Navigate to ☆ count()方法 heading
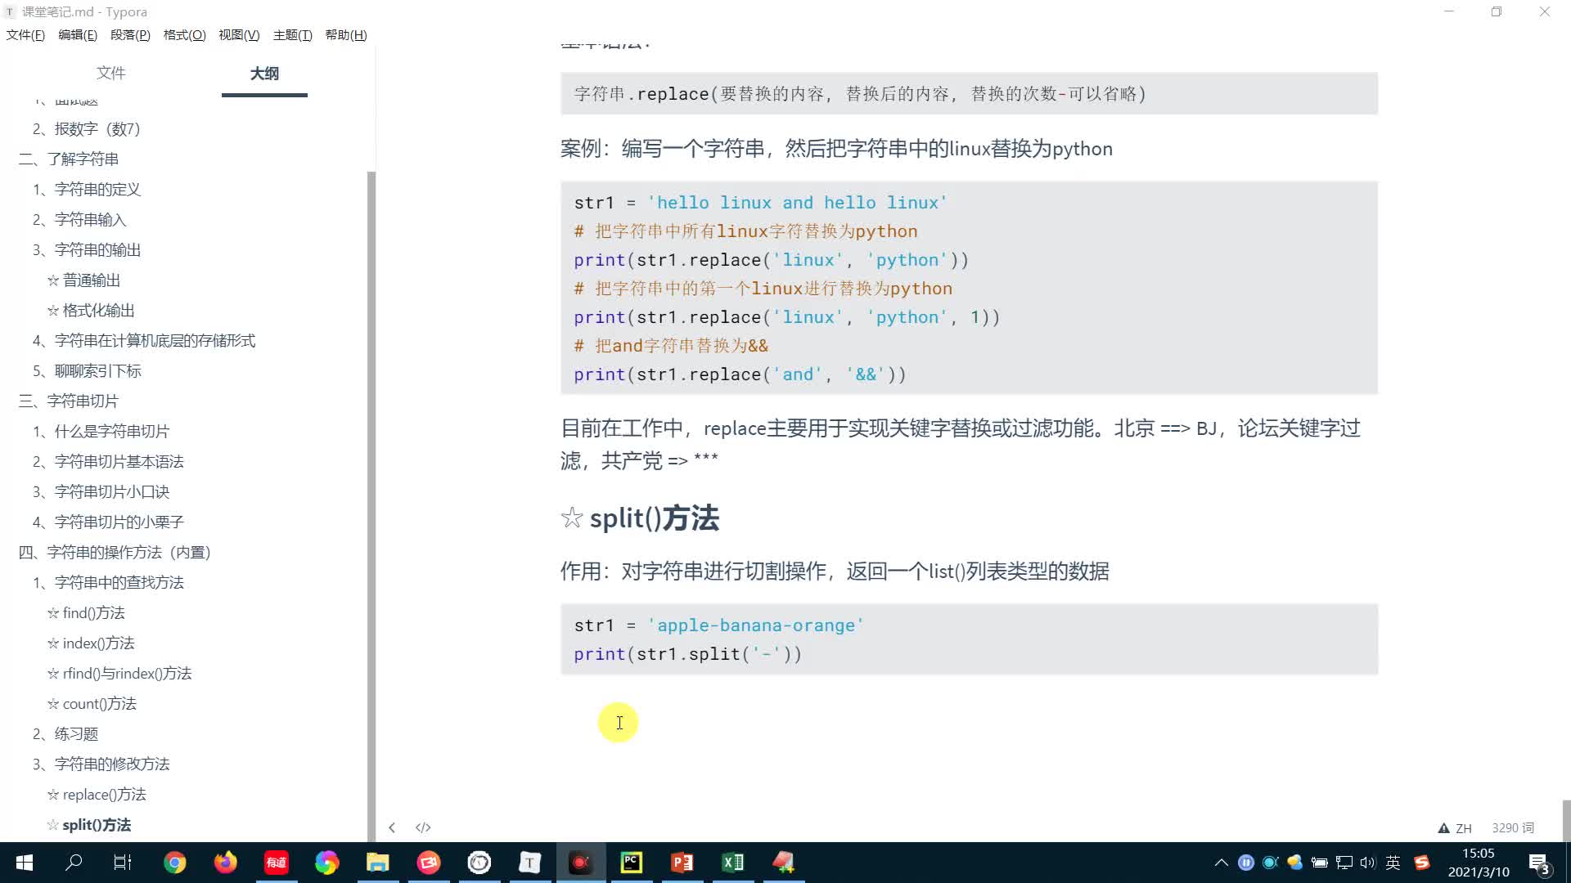The height and width of the screenshot is (883, 1571). [x=92, y=704]
